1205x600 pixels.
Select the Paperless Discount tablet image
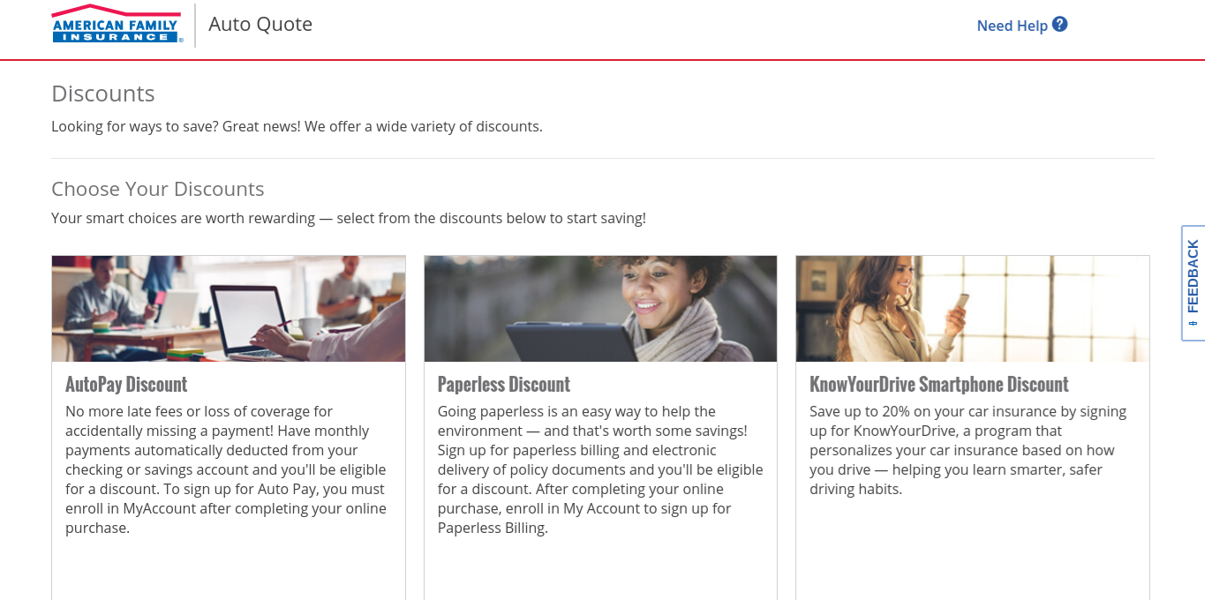click(600, 309)
